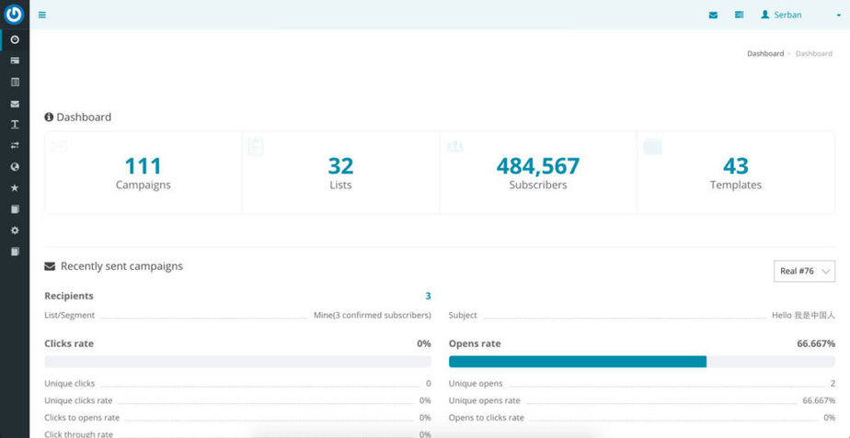Click the star icon in sidebar
Screen dimensions: 850x438
point(15,188)
